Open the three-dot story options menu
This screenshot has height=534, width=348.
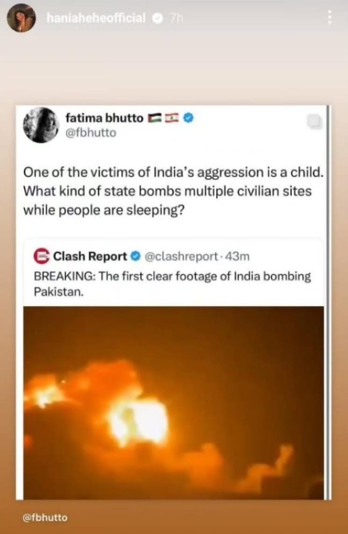click(329, 18)
